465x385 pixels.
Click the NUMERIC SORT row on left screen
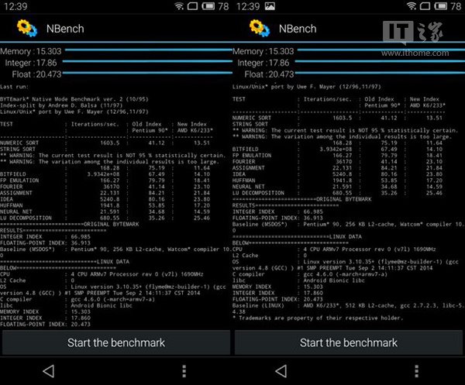[105, 143]
